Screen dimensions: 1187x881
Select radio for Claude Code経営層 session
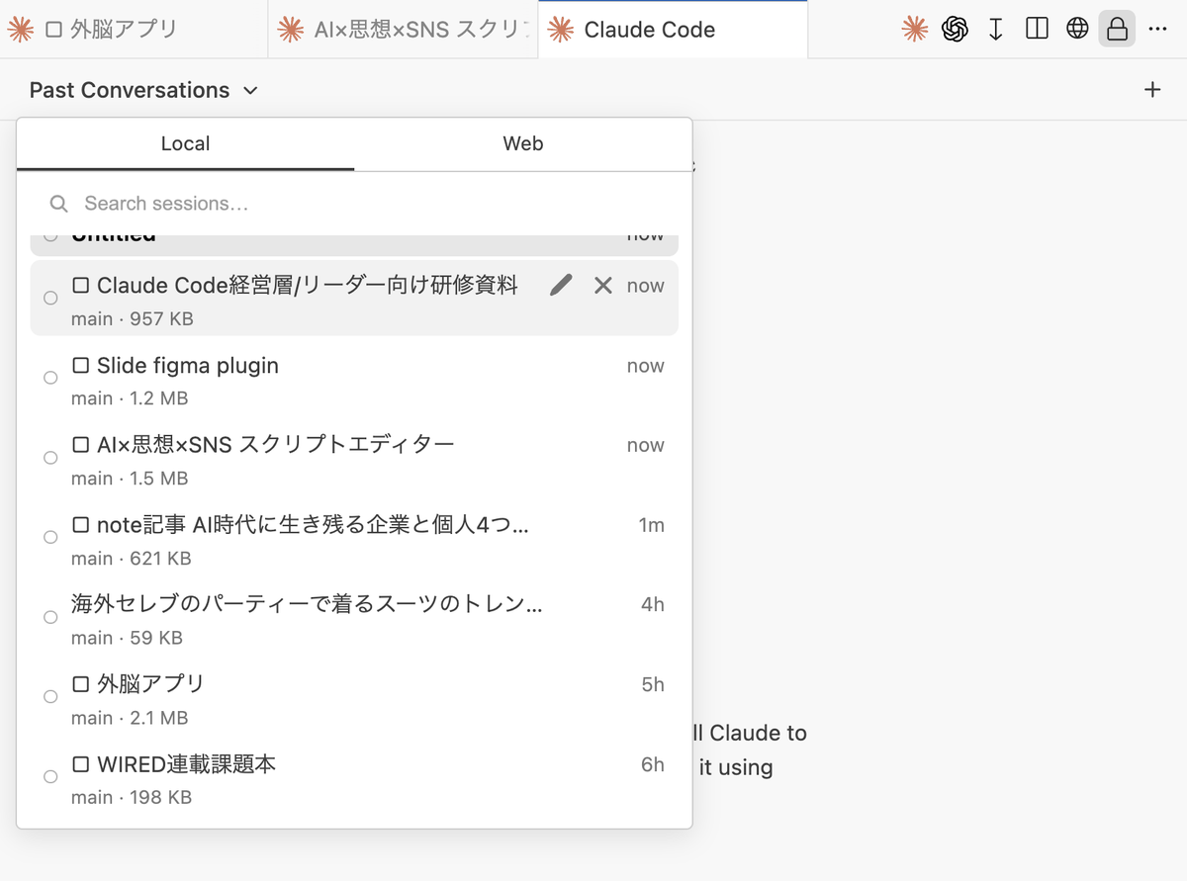tap(50, 298)
